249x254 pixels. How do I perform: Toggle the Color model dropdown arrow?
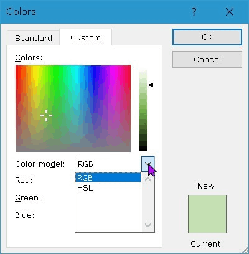148,164
